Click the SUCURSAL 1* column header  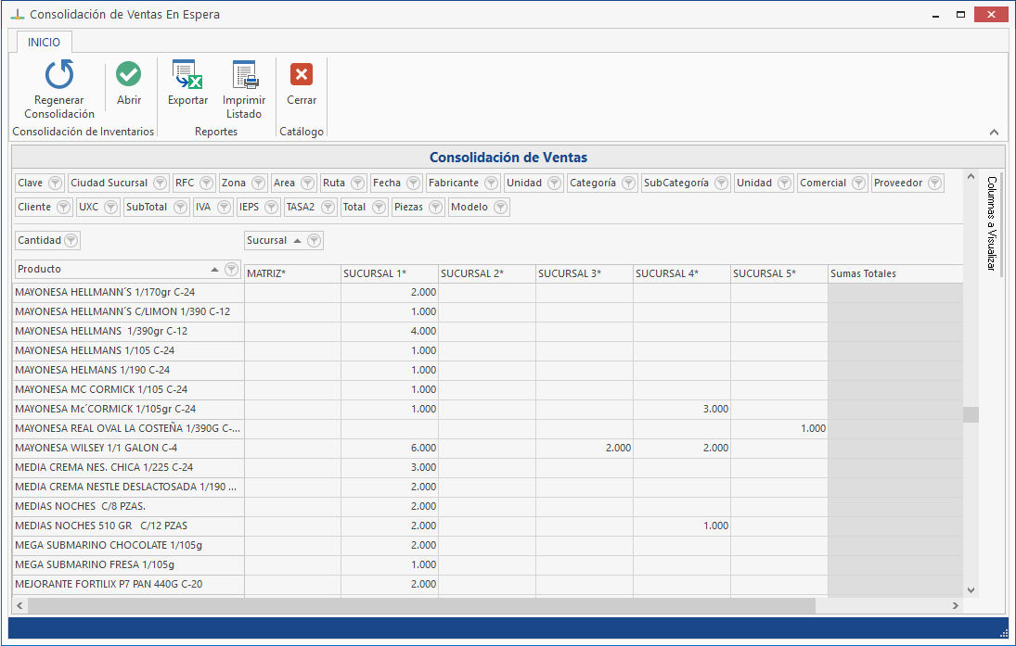pos(389,273)
